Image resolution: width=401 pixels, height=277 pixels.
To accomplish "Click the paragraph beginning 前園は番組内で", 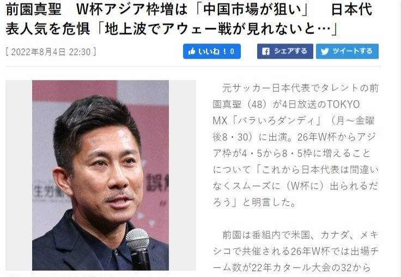I will pos(295,251).
